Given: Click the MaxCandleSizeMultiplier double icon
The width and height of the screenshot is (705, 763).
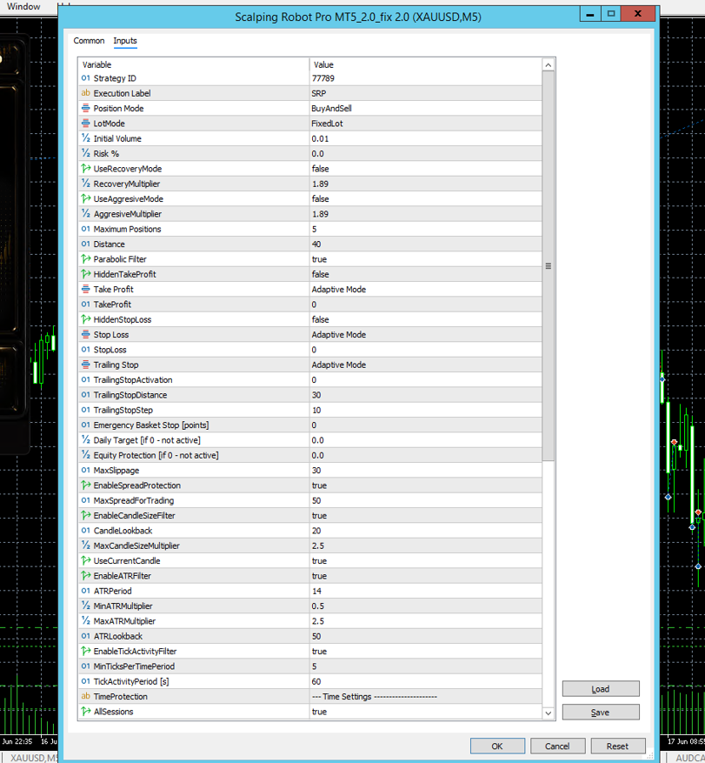Looking at the screenshot, I should [85, 545].
